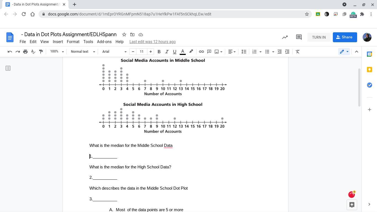Run spelling and grammar check icon
Viewport: 377px width, 212px height.
tap(33, 52)
